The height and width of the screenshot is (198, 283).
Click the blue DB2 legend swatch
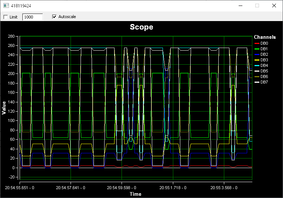[x=257, y=55]
